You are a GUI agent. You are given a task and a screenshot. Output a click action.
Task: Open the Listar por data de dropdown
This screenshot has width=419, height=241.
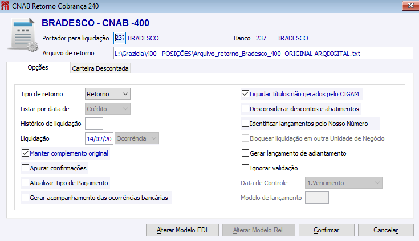[x=108, y=109]
